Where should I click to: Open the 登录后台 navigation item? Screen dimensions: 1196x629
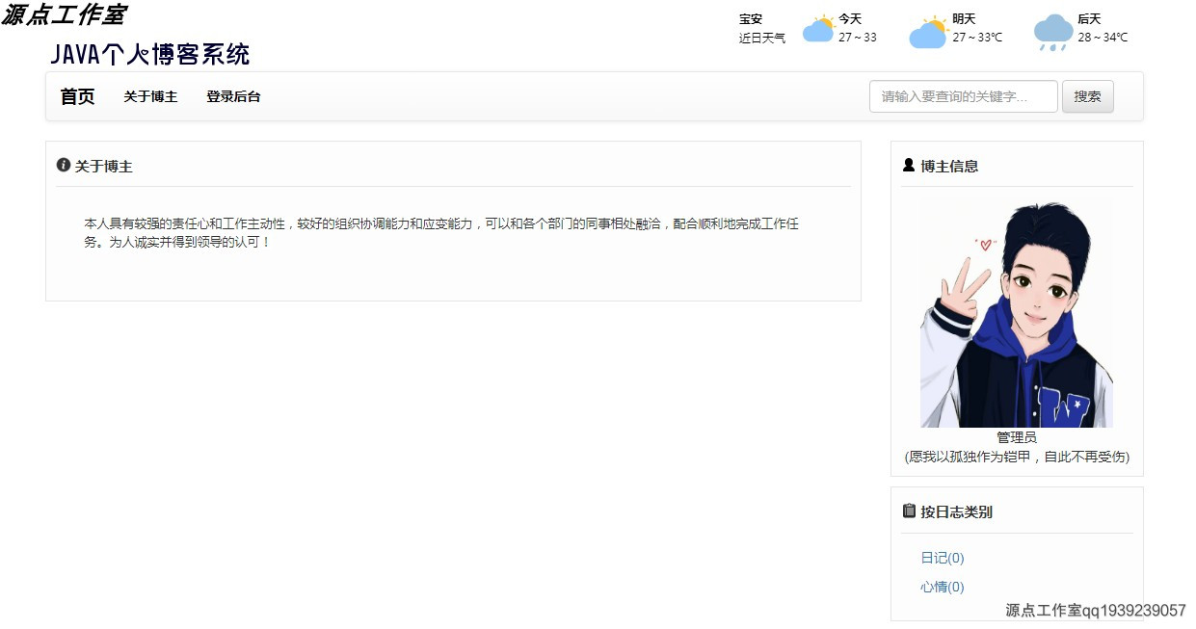click(232, 96)
